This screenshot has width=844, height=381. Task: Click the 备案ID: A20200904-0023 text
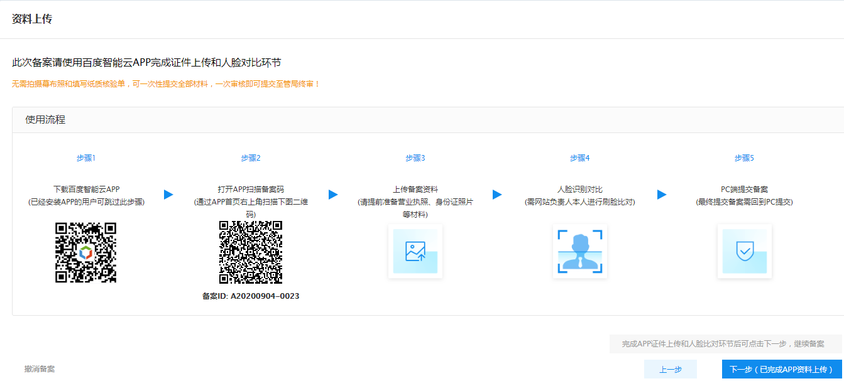pyautogui.click(x=251, y=296)
